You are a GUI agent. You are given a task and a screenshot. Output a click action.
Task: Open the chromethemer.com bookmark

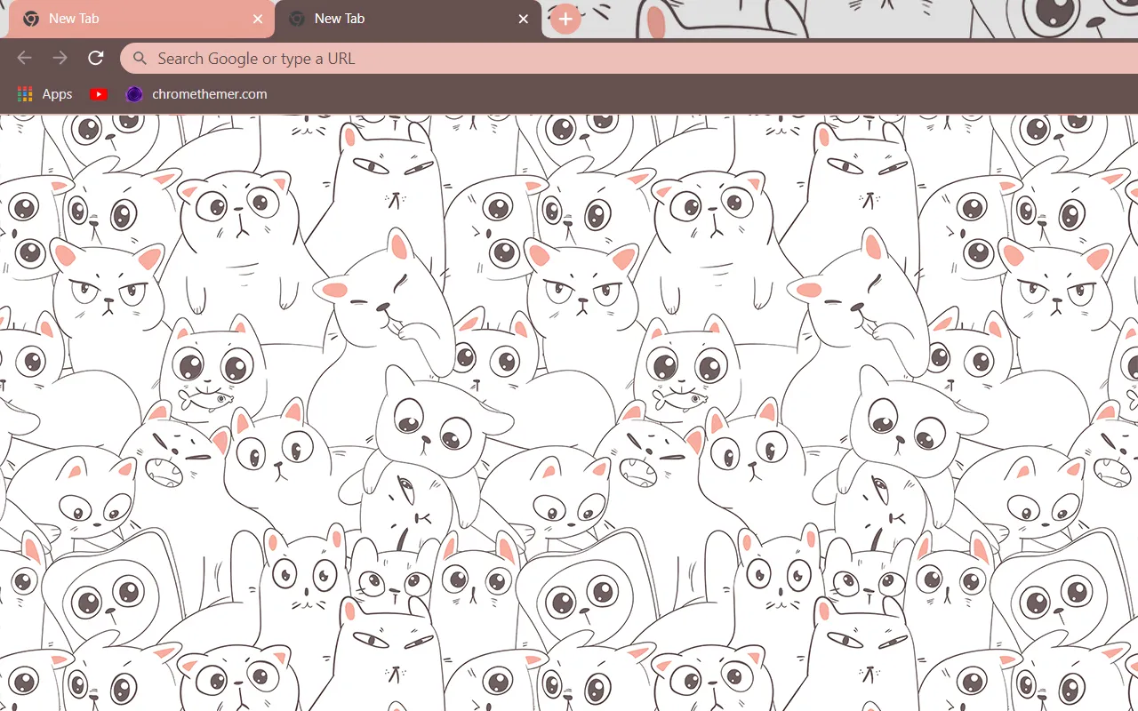(x=196, y=94)
